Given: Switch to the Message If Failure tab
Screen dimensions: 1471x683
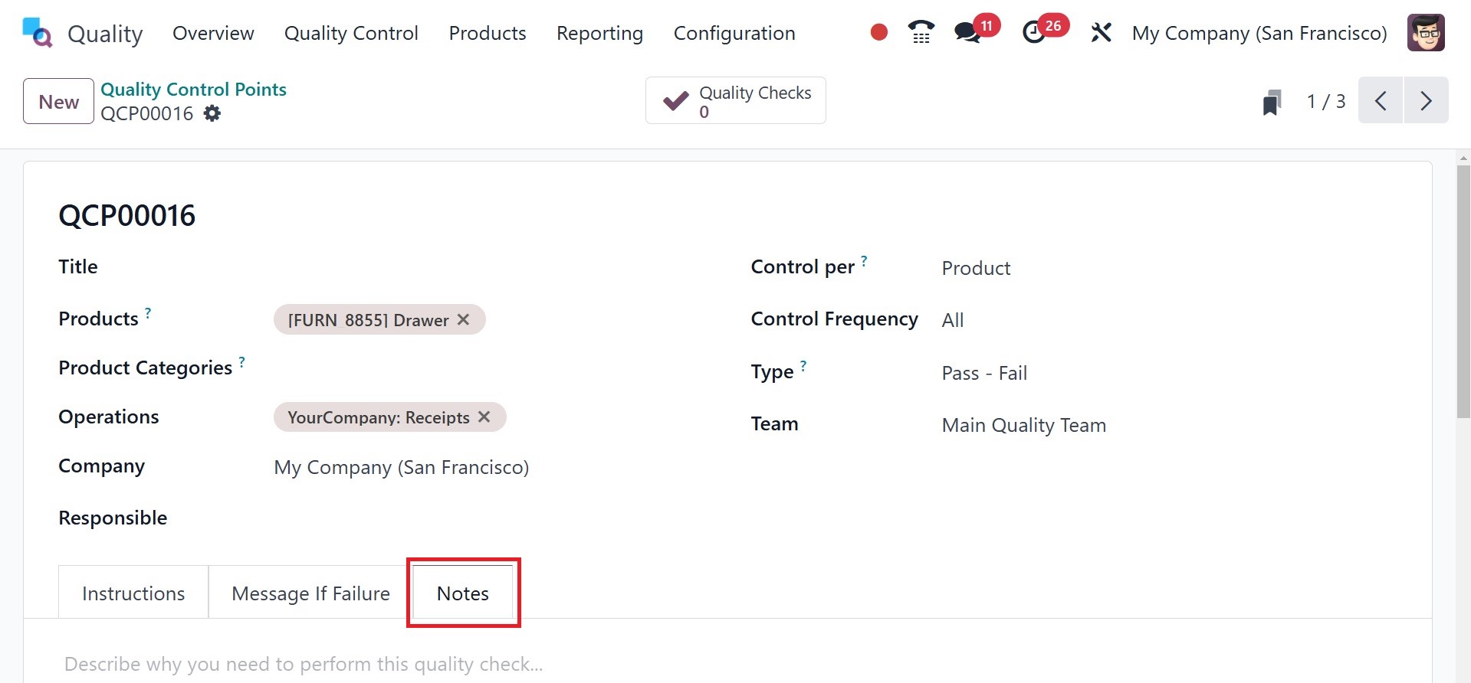Looking at the screenshot, I should (310, 593).
